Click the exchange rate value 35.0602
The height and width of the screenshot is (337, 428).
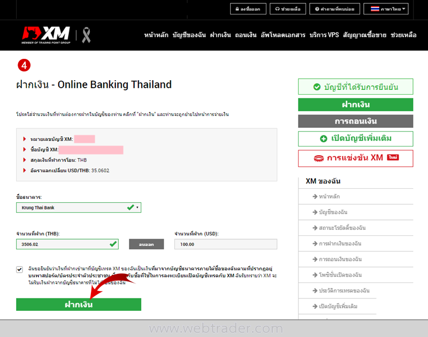[x=100, y=171]
